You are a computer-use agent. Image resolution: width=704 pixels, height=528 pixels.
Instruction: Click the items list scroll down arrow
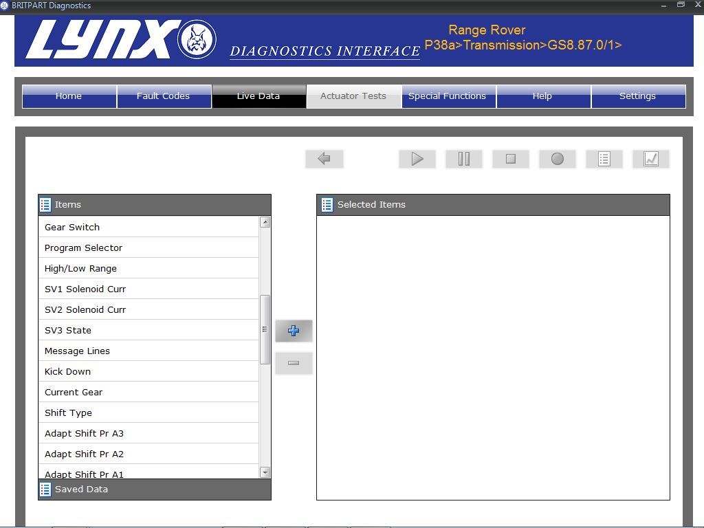point(265,472)
